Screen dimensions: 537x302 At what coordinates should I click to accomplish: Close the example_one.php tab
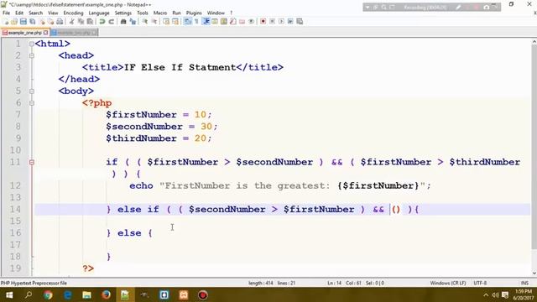tap(45, 33)
